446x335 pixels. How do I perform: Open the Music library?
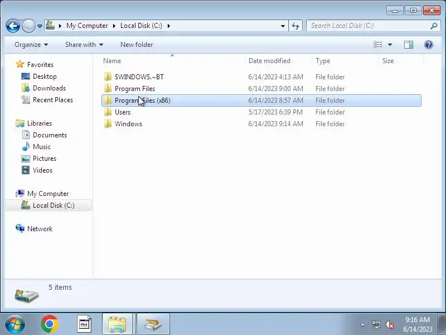41,147
